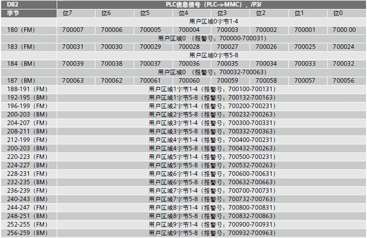Select the 236-239 (FM) byte range

point(28,190)
